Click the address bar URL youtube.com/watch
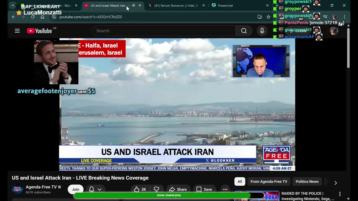358x201 pixels. point(91,17)
